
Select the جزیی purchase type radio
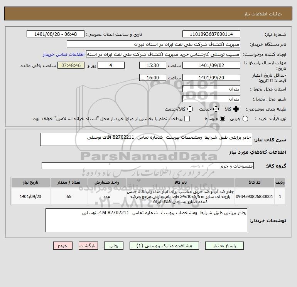[245, 119]
